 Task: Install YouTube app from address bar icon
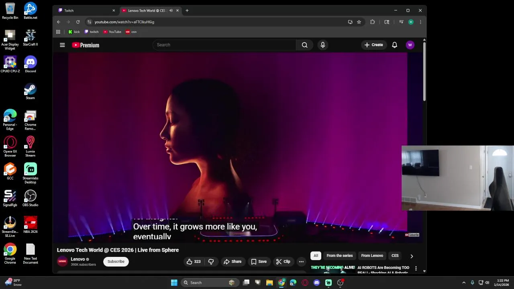pyautogui.click(x=350, y=22)
